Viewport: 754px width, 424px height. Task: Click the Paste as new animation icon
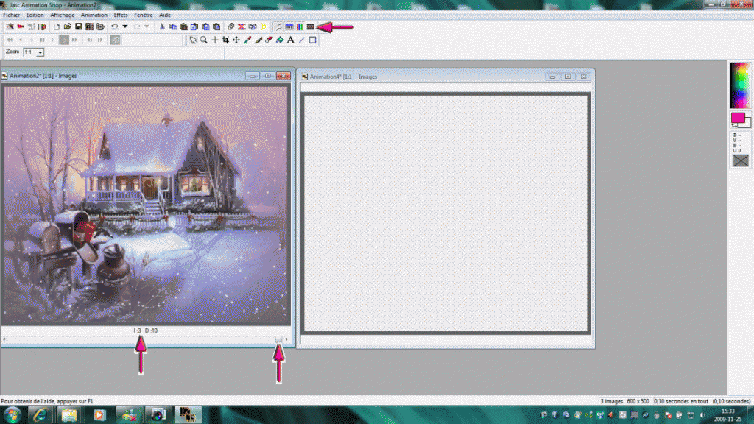tap(183, 27)
